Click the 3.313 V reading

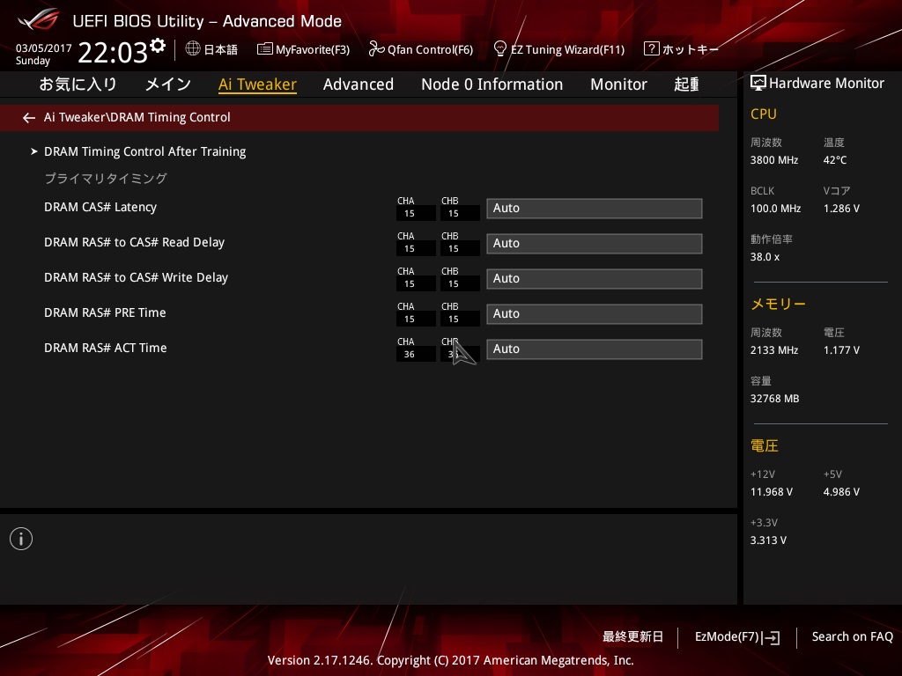point(768,540)
